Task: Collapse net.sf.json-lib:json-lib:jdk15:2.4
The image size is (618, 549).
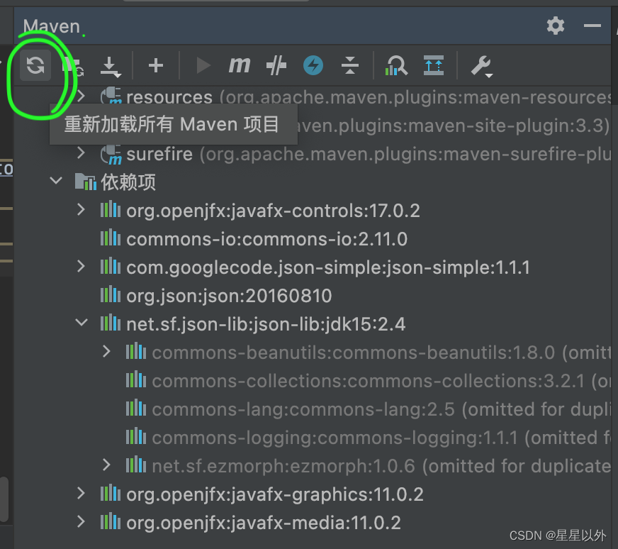Action: pyautogui.click(x=81, y=323)
